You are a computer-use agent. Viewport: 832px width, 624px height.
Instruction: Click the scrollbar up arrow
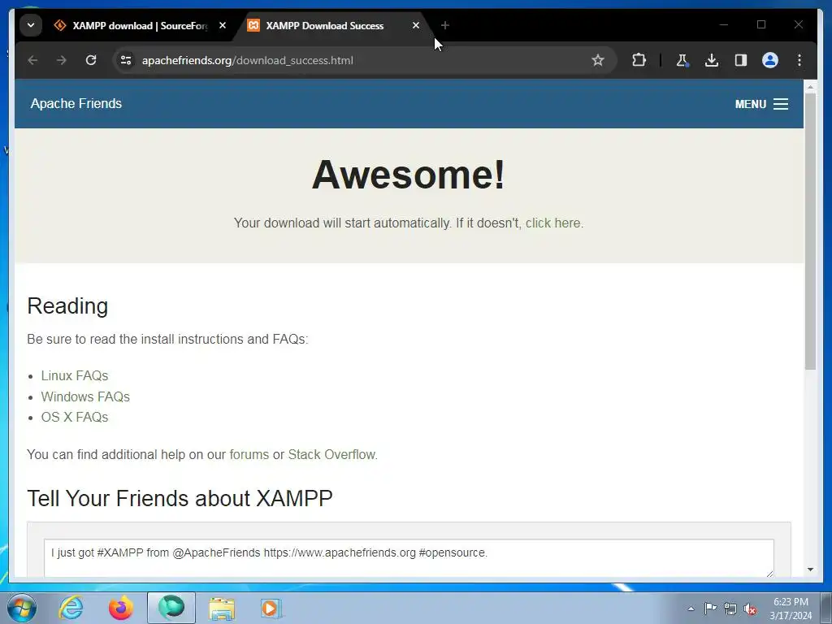click(810, 86)
